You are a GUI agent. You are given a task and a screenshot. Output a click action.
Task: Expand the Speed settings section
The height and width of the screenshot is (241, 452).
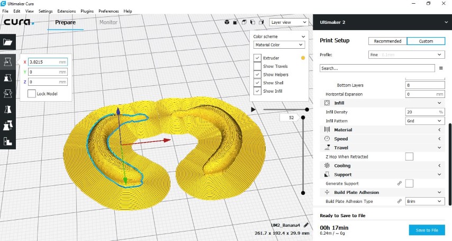tap(382, 139)
